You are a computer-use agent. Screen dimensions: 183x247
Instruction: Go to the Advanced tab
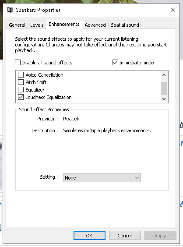coord(95,25)
